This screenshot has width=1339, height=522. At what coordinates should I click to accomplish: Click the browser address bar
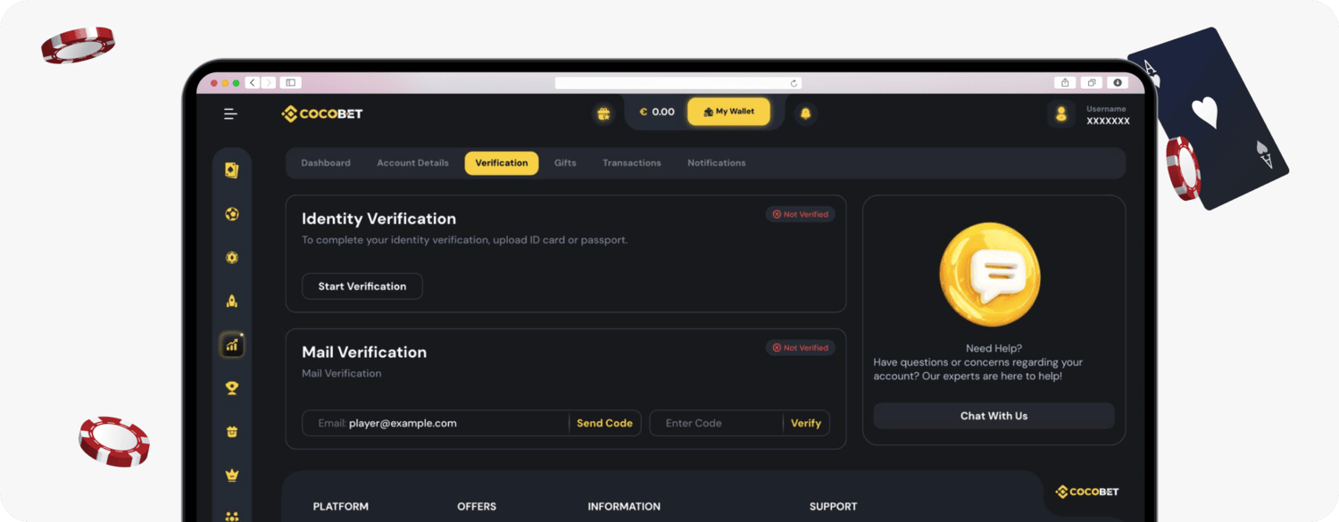point(678,83)
